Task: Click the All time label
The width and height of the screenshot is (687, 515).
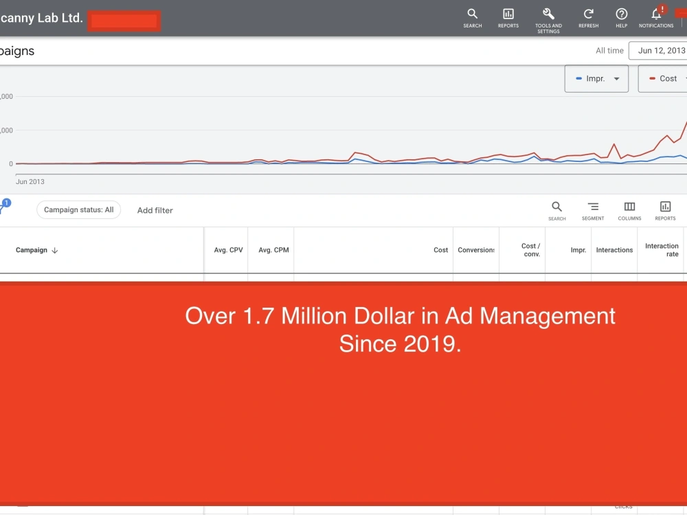Action: (x=609, y=51)
